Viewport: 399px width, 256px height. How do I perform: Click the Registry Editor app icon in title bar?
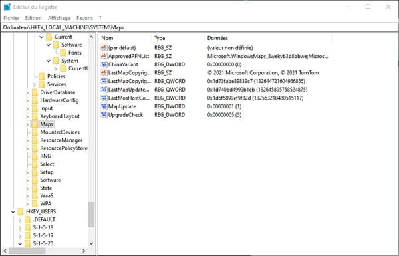tap(7, 7)
